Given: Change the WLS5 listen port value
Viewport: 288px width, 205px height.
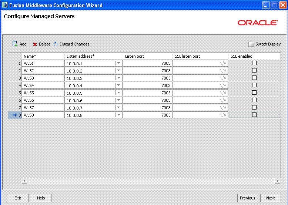Looking at the screenshot, I should 147,93.
